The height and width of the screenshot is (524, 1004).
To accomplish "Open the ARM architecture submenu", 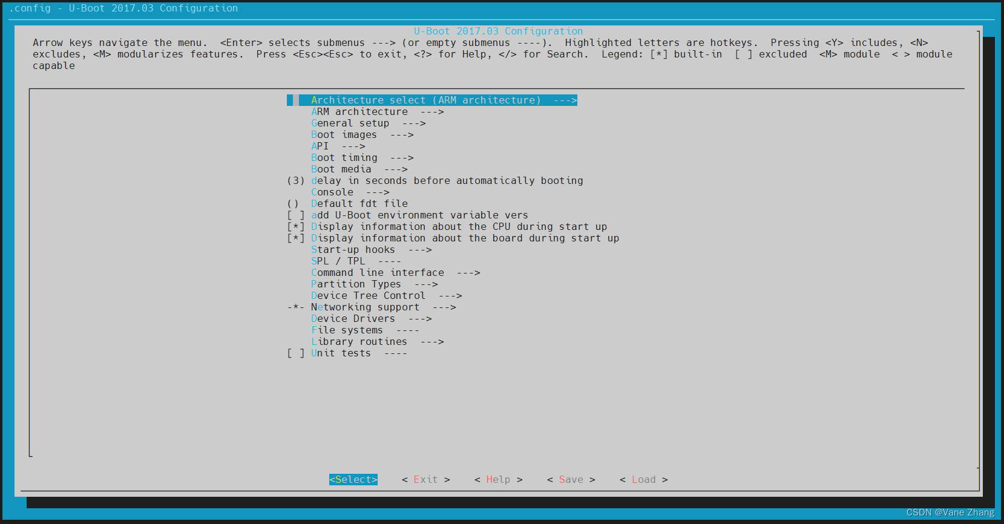I will click(x=378, y=111).
